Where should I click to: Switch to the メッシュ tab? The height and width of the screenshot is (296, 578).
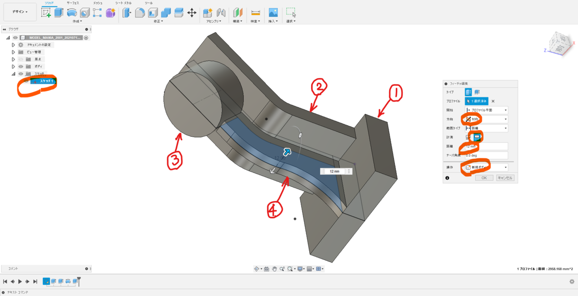point(97,3)
